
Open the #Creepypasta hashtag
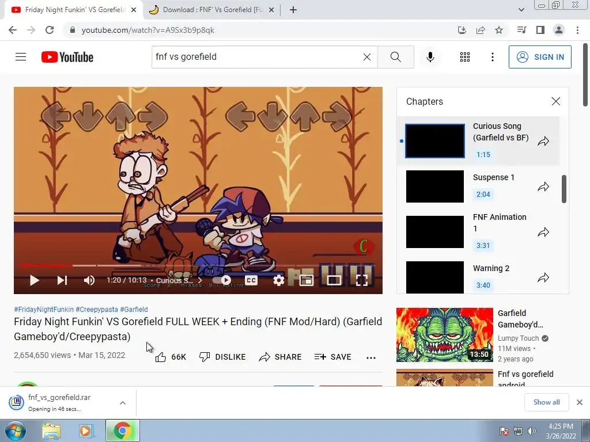(x=97, y=309)
